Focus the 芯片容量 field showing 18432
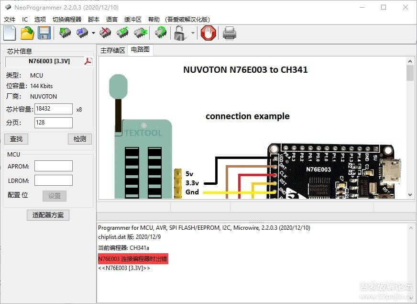 click(54, 109)
